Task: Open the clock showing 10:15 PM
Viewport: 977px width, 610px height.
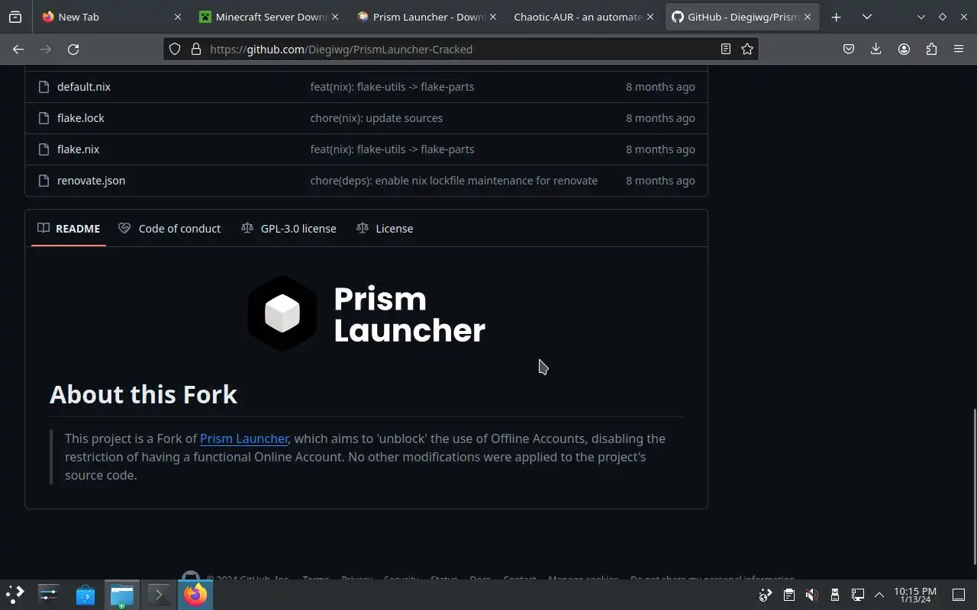Action: point(915,595)
